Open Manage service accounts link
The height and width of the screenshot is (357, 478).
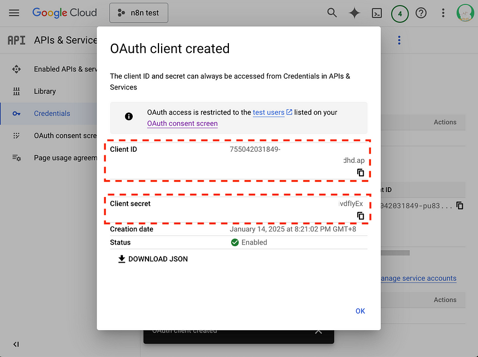point(418,278)
